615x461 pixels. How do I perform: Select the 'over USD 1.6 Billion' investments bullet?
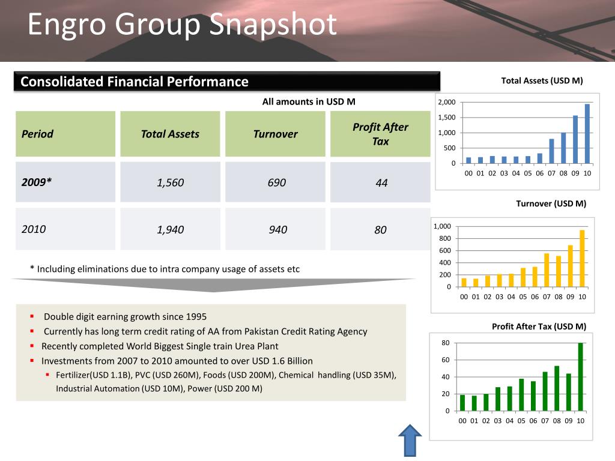click(x=177, y=361)
